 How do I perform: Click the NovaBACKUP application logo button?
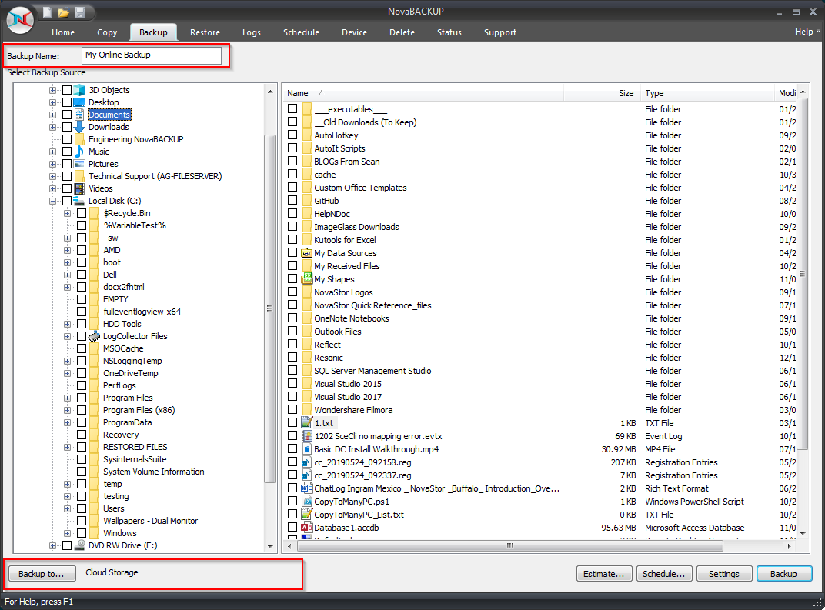click(20, 20)
